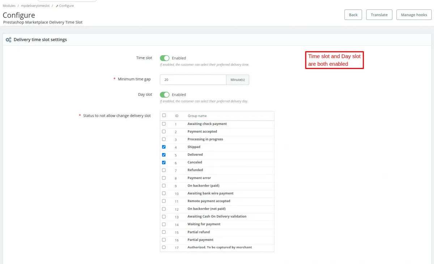The image size is (434, 264).
Task: Check the Payment accepted status checkbox
Action: pos(164,131)
